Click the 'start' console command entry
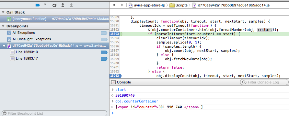Viewport: 289px width, 116px height. click(x=121, y=90)
